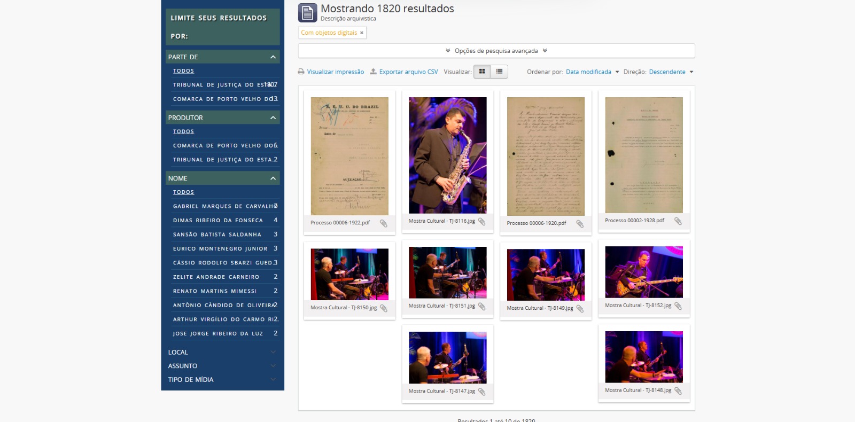The width and height of the screenshot is (855, 422).
Task: Open the saxophone player photo thumbnail
Action: (448, 155)
